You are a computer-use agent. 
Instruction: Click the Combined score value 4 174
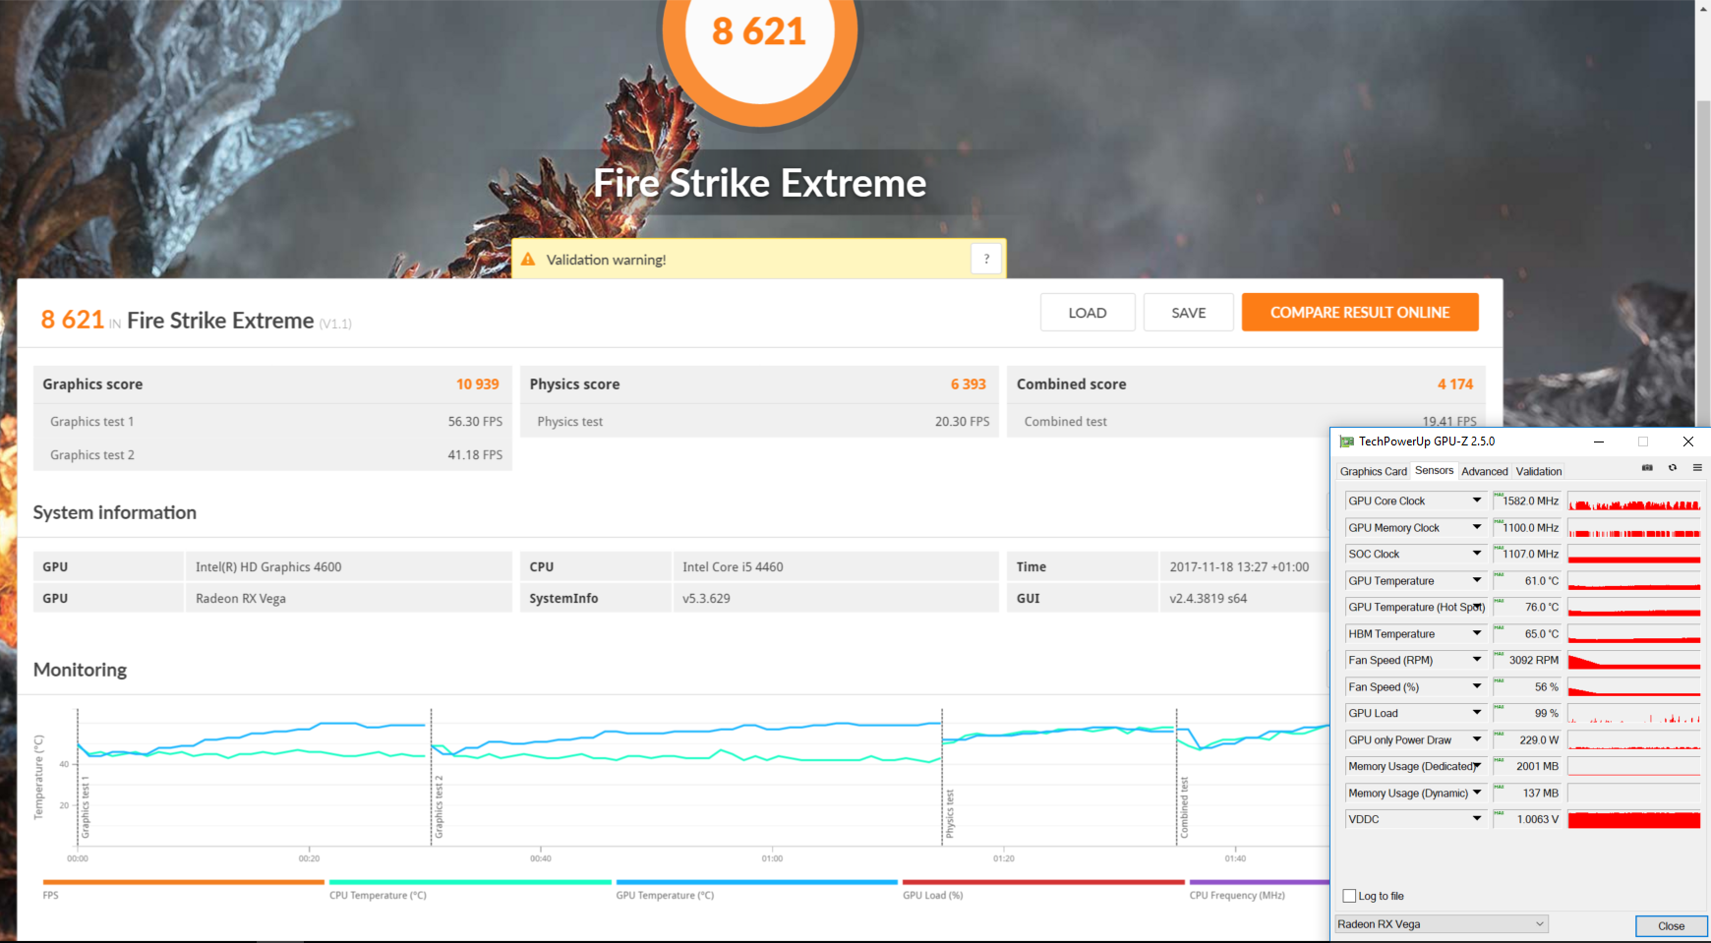coord(1455,384)
